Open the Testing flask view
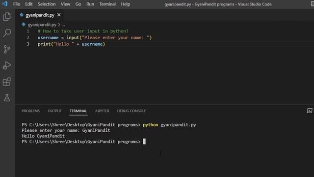314x177 pixels. click(7, 98)
